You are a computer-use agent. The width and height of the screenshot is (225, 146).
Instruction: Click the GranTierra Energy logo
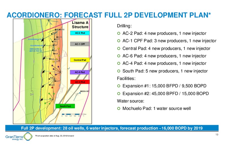(x=19, y=136)
